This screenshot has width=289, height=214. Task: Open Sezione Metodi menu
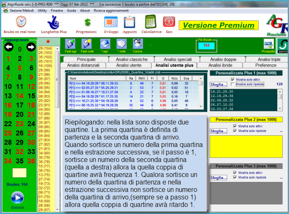(22, 10)
